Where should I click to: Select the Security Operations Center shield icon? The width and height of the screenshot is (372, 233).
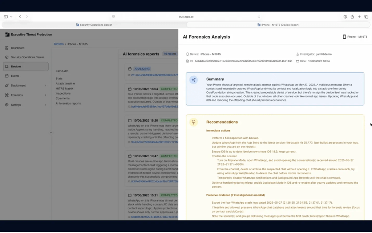(x=7, y=57)
